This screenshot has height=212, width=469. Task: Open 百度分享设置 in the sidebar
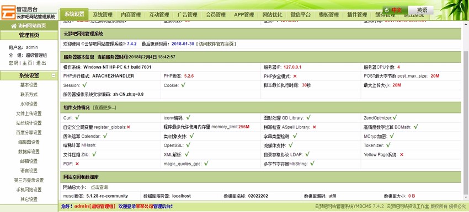click(29, 133)
